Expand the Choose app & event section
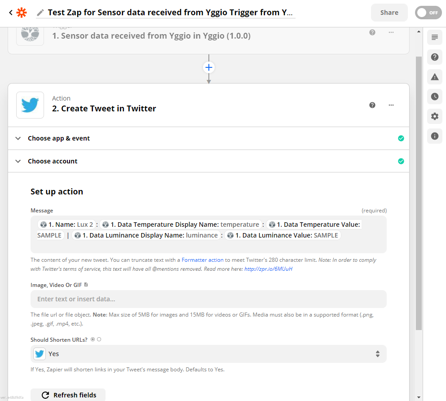 tap(208, 138)
